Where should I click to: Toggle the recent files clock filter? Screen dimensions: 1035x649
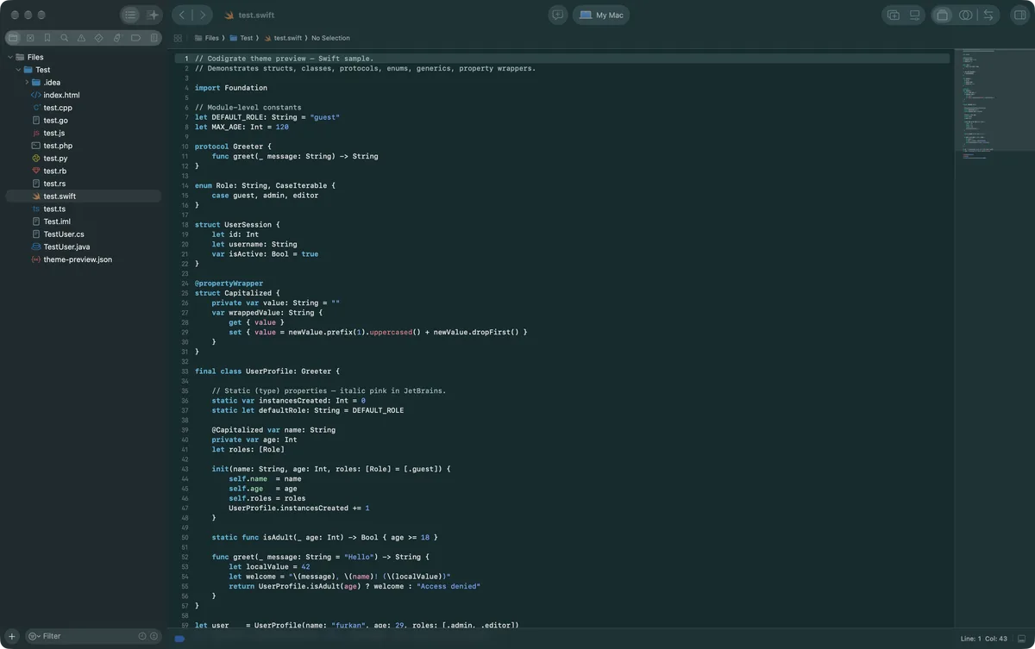click(x=142, y=636)
